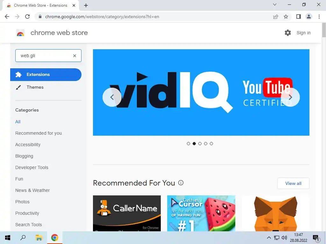The image size is (326, 244).
Task: Open the vidIQ banner
Action: tap(201, 92)
